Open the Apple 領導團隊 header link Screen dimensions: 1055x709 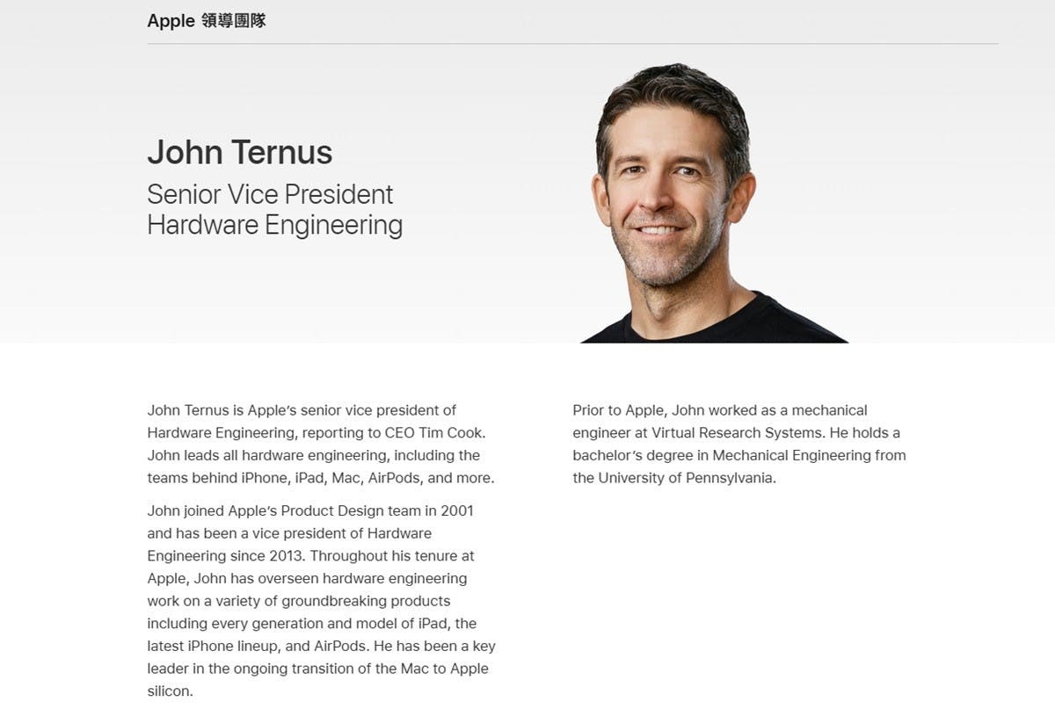tap(207, 20)
